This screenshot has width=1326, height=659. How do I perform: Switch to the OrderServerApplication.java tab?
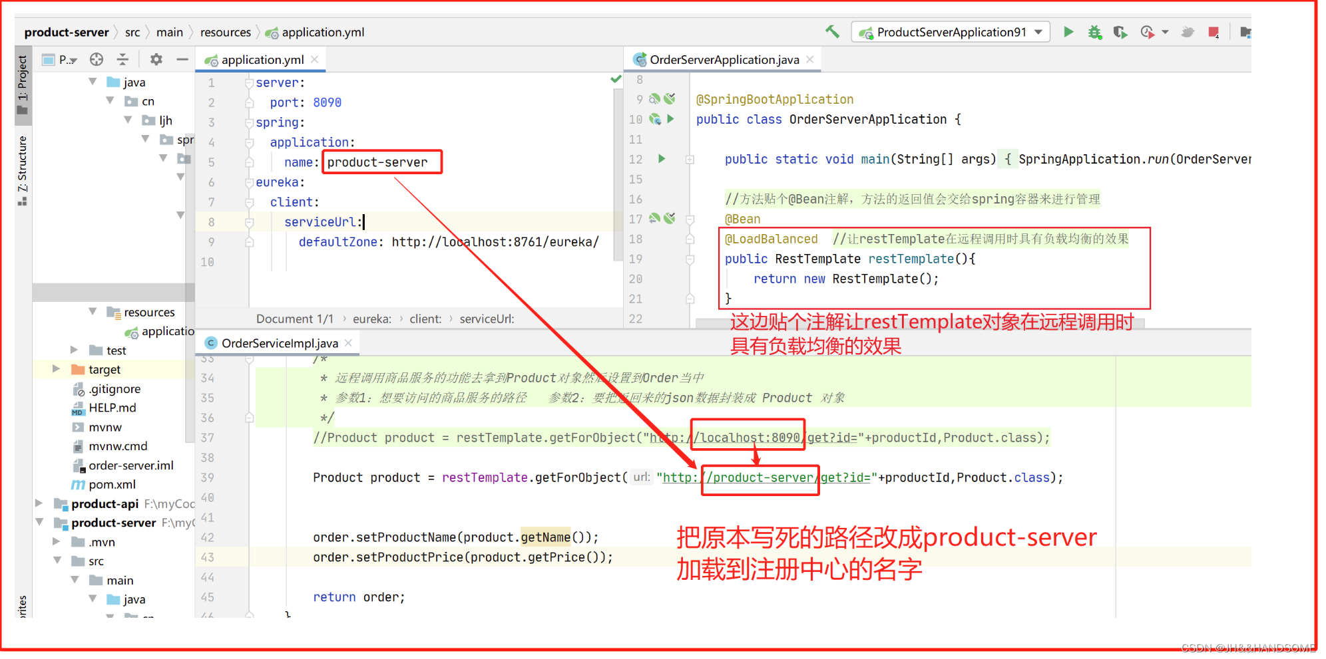(x=724, y=59)
